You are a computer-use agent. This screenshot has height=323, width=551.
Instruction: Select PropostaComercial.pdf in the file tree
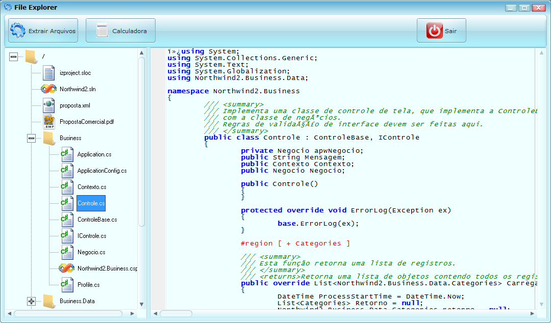pyautogui.click(x=87, y=122)
